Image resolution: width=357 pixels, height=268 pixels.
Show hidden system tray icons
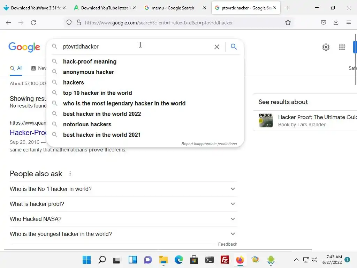tap(296, 260)
